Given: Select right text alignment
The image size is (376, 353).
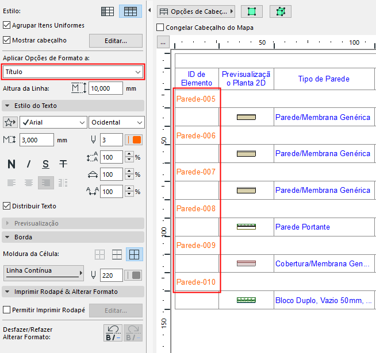Looking at the screenshot, I should (x=46, y=183).
